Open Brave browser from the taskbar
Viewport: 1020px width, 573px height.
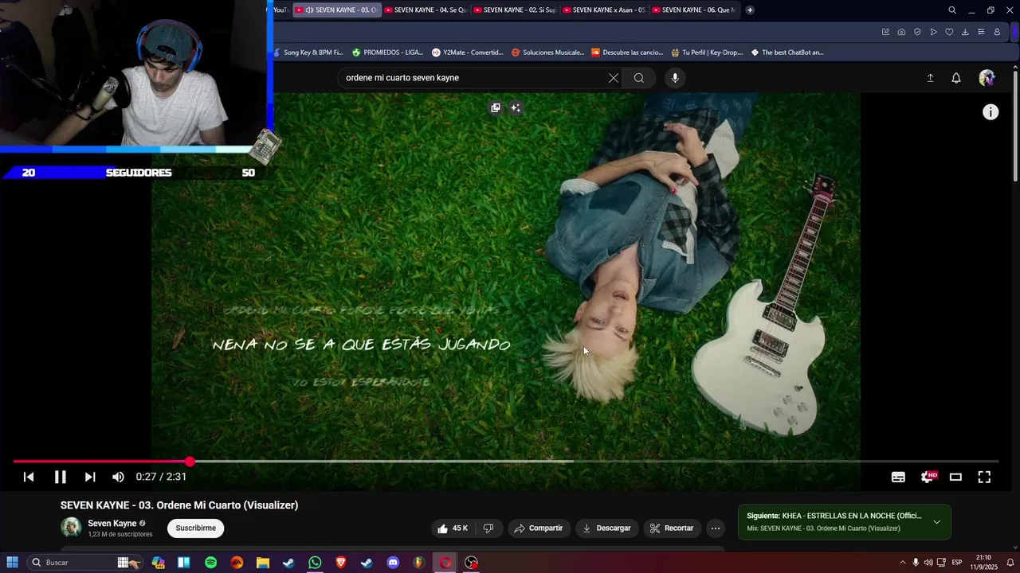click(341, 563)
